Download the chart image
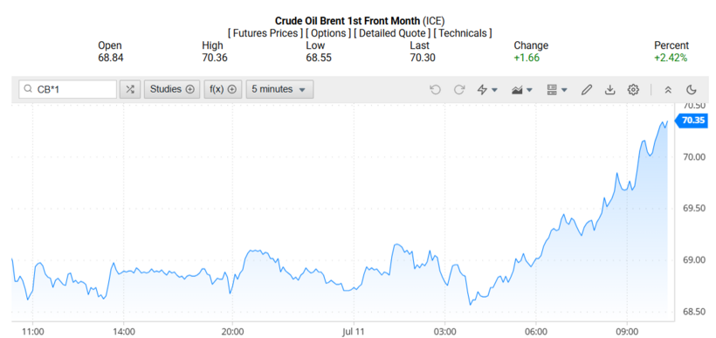This screenshot has width=716, height=338. coord(609,90)
